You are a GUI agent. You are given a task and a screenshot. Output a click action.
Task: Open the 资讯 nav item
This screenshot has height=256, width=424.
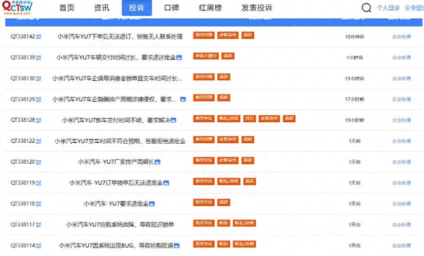pos(101,8)
